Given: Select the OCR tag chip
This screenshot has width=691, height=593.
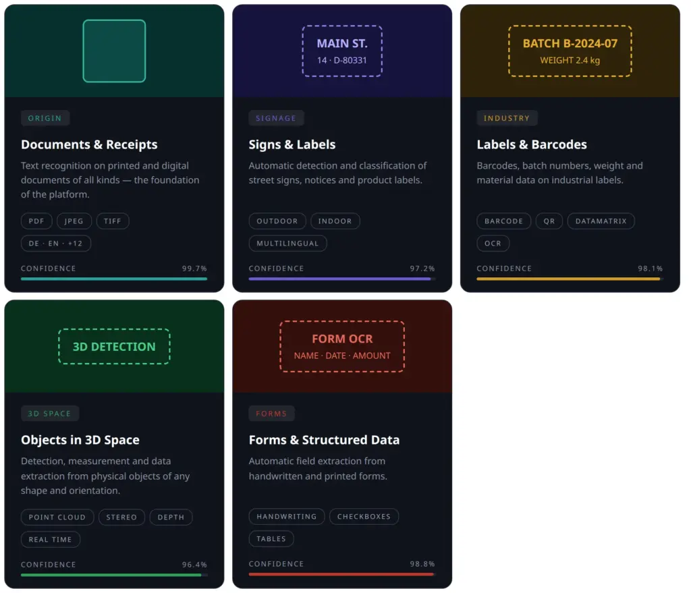Looking at the screenshot, I should pyautogui.click(x=493, y=243).
